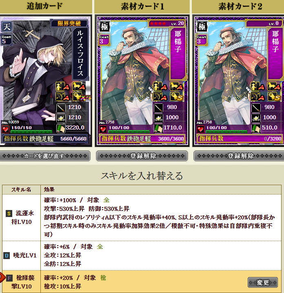Select the 流運水将LV10 skill row
This screenshot has width=284, height=293.
tap(142, 218)
